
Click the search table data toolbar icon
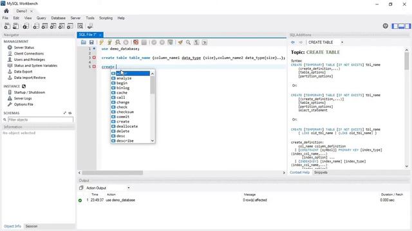80,26
